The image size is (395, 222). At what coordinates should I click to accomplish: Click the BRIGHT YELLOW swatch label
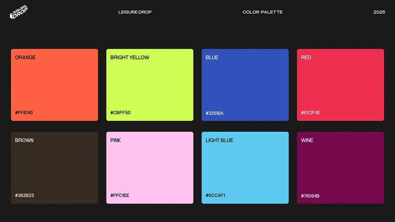tap(130, 57)
